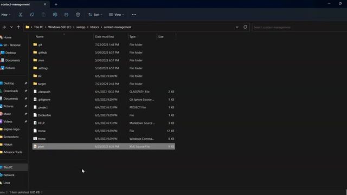
Task: Click the Cut scissors icon
Action: pyautogui.click(x=21, y=15)
